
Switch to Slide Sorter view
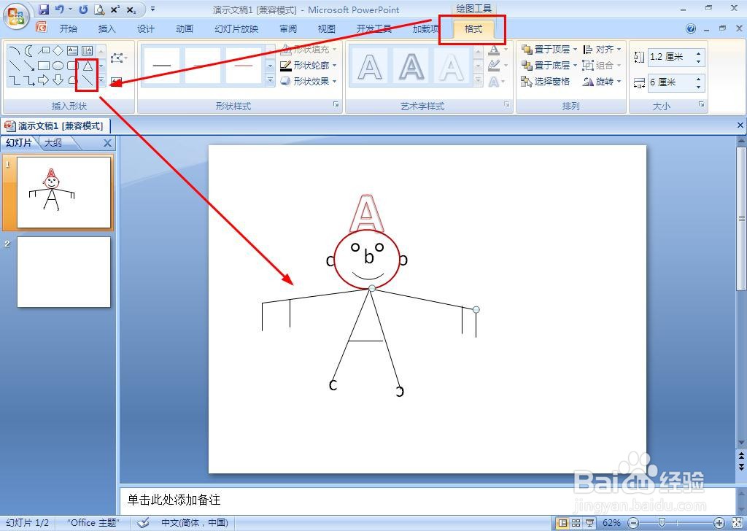(x=574, y=522)
